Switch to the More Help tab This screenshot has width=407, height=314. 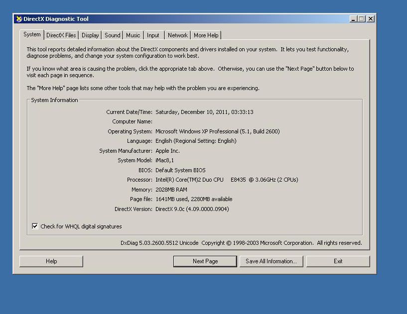[x=206, y=35]
